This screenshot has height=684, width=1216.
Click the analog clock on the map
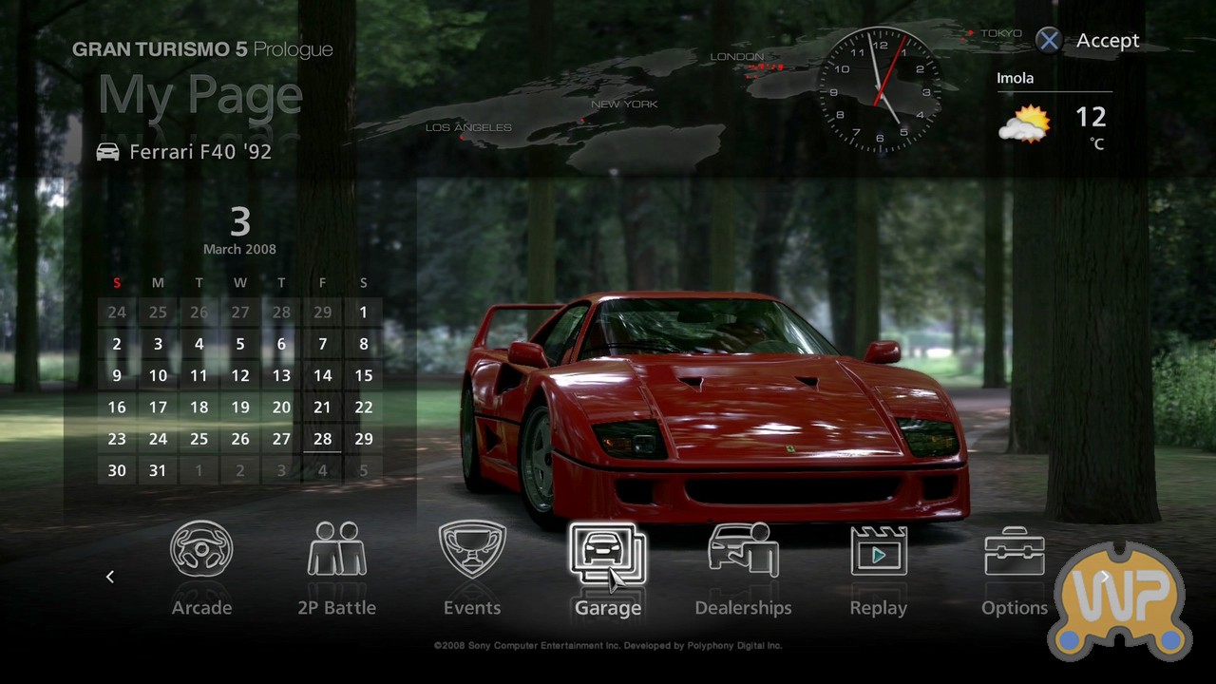(x=880, y=90)
